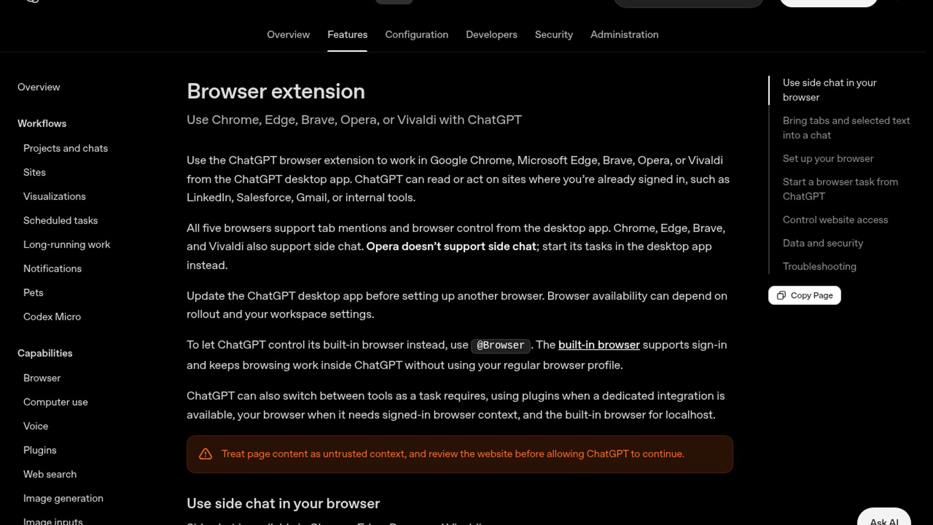Select the Features top navigation tab
This screenshot has width=933, height=525.
[347, 35]
